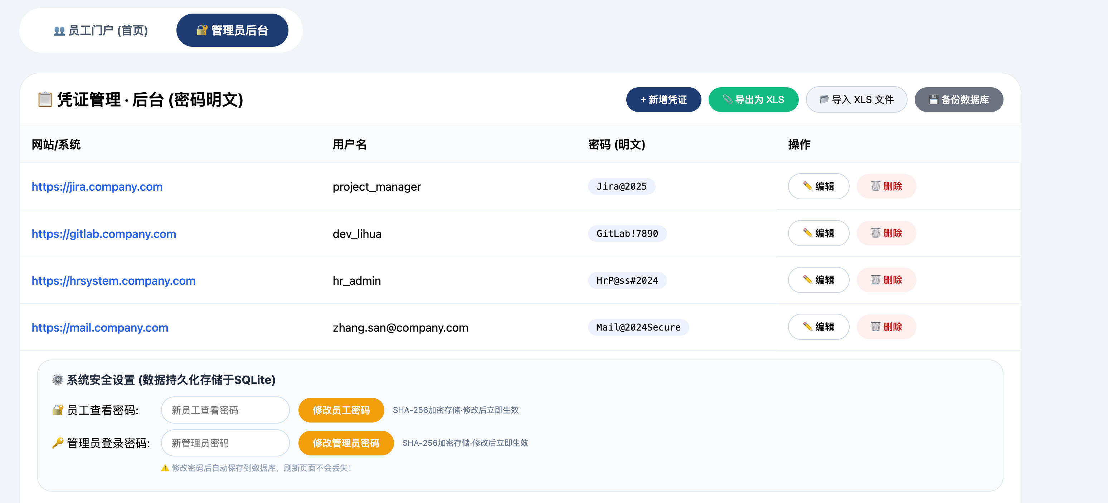
Task: Open the https://gitlab.company.com link
Action: pos(104,234)
